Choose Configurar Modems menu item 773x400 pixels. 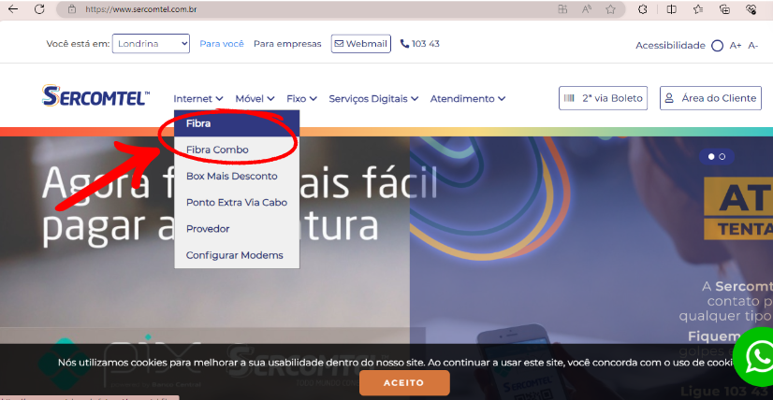click(x=237, y=255)
